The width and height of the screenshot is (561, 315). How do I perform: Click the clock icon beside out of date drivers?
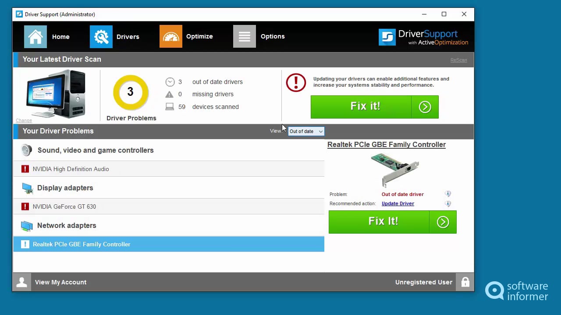click(x=170, y=82)
